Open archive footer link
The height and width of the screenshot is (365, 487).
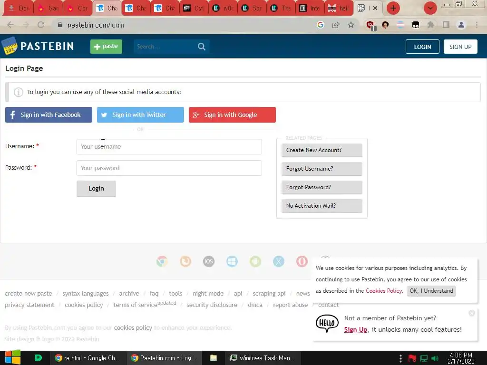(129, 294)
